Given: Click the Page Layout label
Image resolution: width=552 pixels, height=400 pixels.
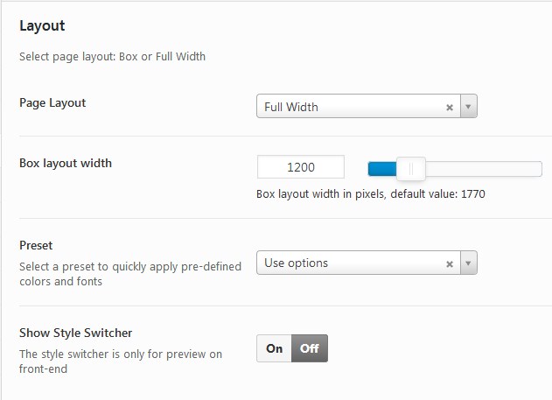Looking at the screenshot, I should click(x=52, y=103).
